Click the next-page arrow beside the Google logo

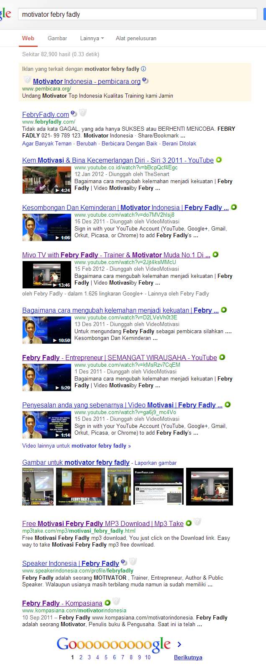click(x=179, y=644)
